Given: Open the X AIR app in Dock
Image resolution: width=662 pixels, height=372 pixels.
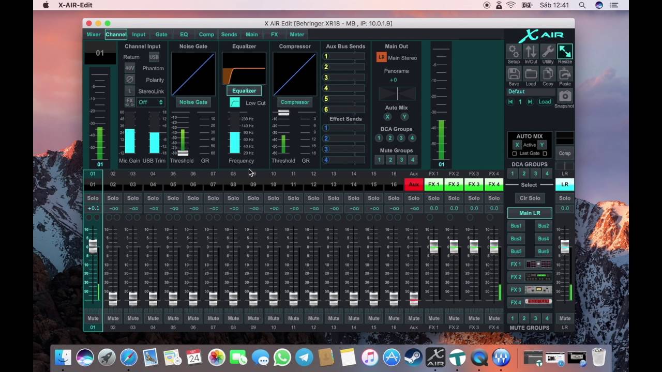Looking at the screenshot, I should (435, 357).
